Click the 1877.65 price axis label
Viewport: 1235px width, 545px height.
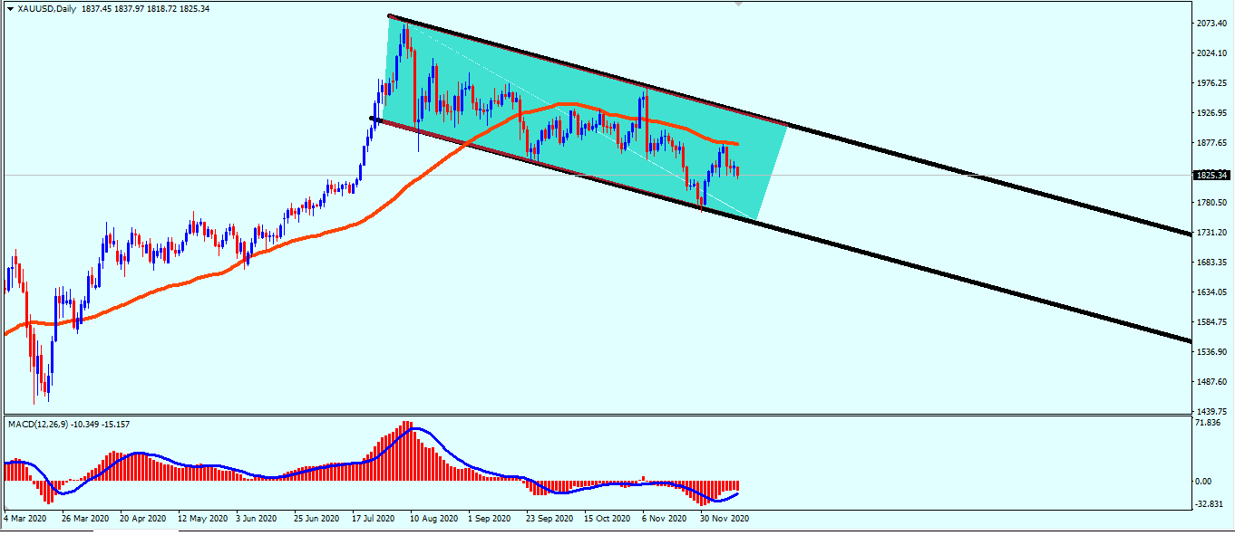(1211, 143)
